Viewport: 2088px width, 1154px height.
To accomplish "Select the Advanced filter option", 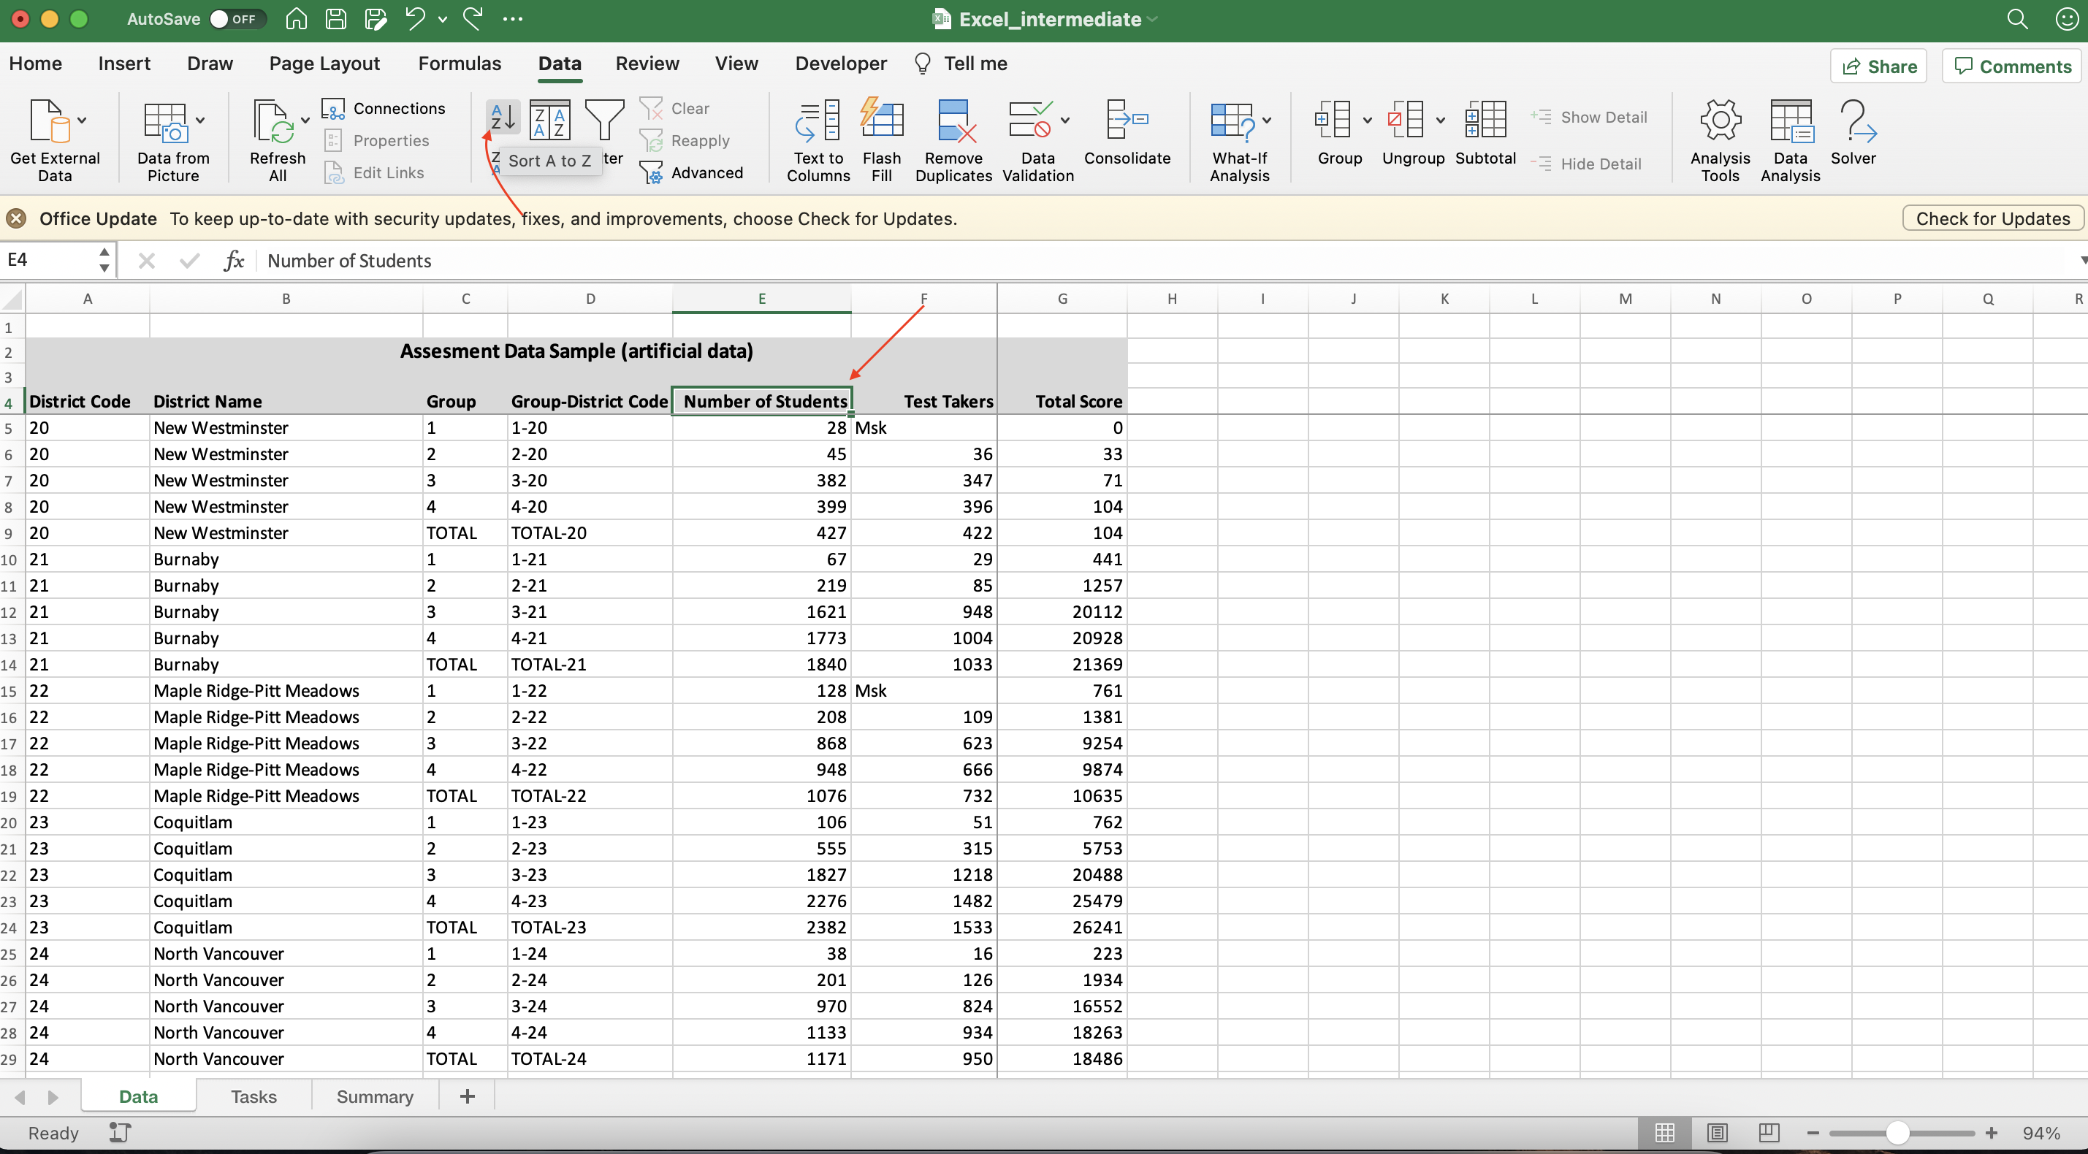I will pyautogui.click(x=694, y=172).
